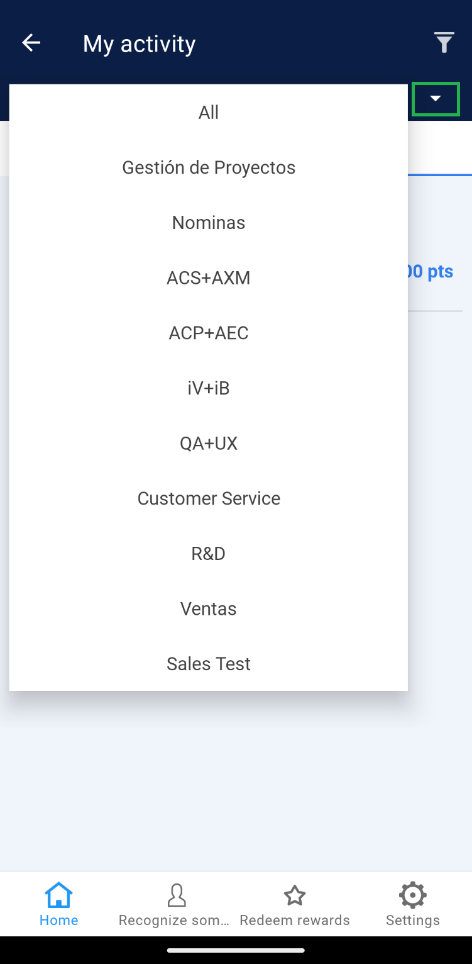Choose QA+UX from the list

(x=209, y=444)
